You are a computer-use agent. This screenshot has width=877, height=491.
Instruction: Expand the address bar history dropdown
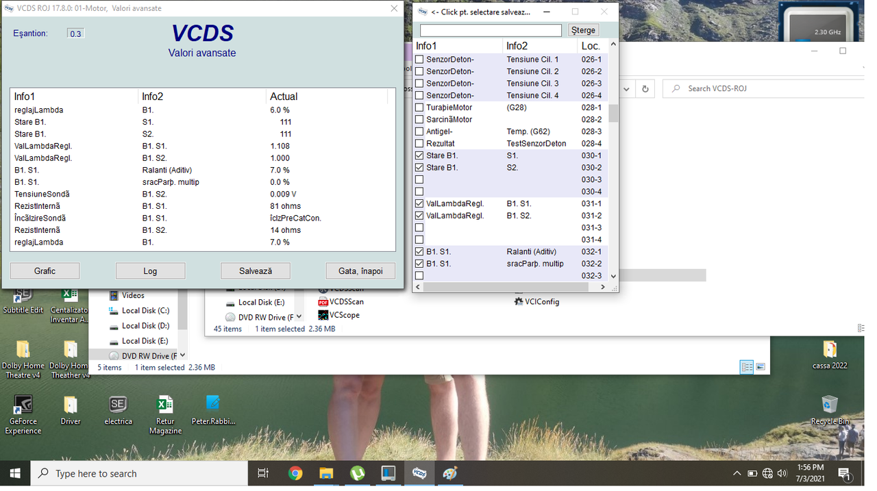coord(626,89)
